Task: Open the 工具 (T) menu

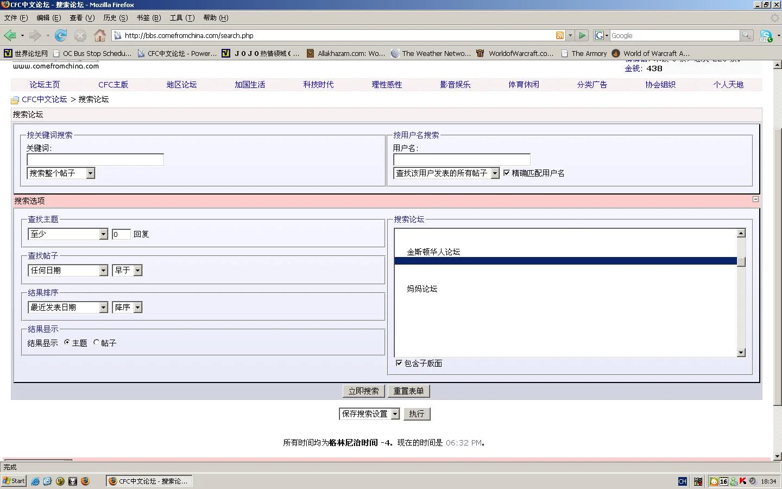Action: [x=182, y=18]
